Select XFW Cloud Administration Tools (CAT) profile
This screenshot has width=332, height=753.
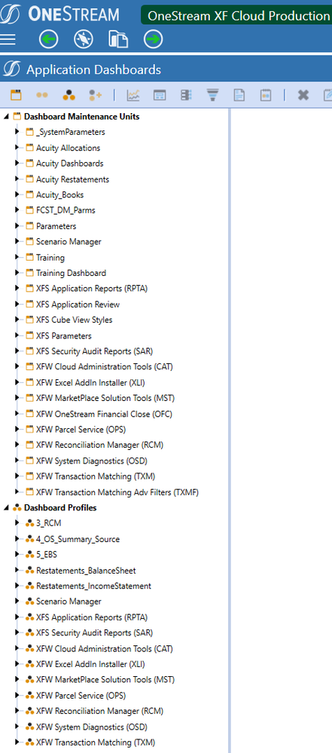(x=105, y=649)
